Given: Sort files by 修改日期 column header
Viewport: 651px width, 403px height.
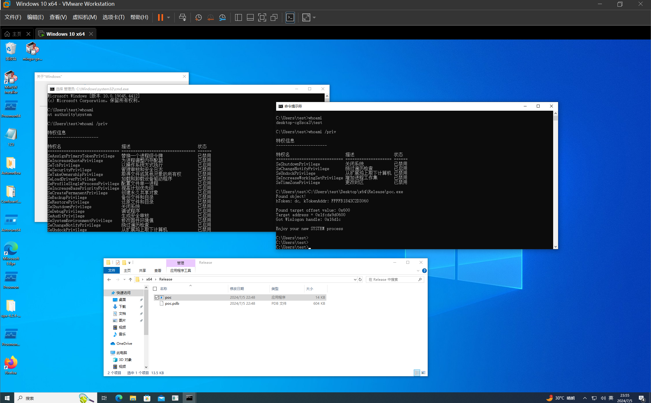Looking at the screenshot, I should pos(237,289).
